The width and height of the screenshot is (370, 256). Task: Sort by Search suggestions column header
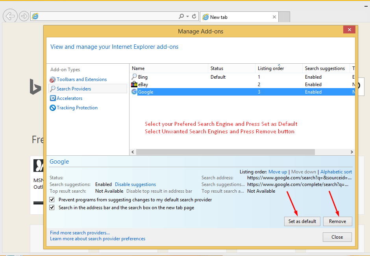pos(326,68)
